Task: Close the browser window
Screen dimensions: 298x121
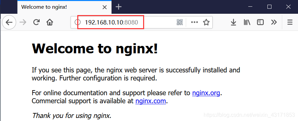Action: 288,7
